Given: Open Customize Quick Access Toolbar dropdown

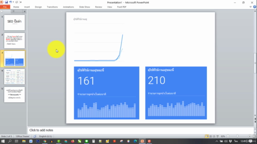Looking at the screenshot, I should coord(20,2).
